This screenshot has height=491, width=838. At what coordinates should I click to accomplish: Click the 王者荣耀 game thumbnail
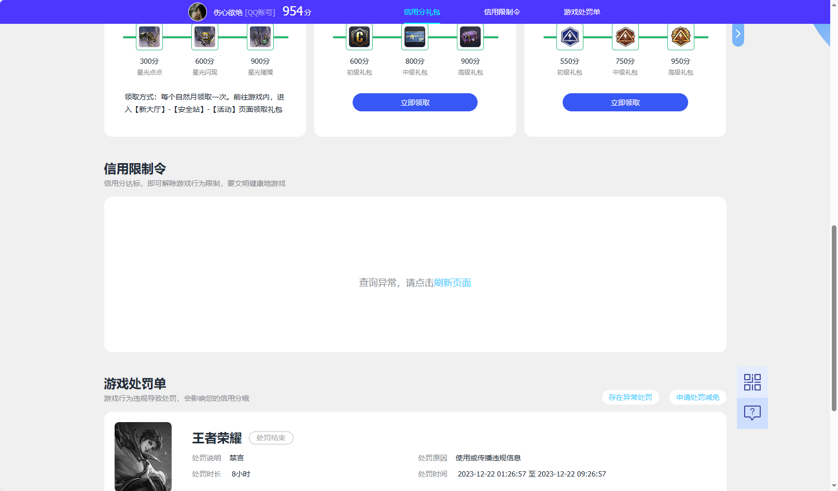click(x=143, y=456)
